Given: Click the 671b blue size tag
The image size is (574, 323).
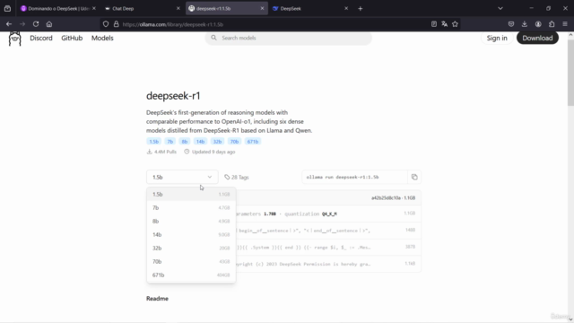Looking at the screenshot, I should coord(253,142).
